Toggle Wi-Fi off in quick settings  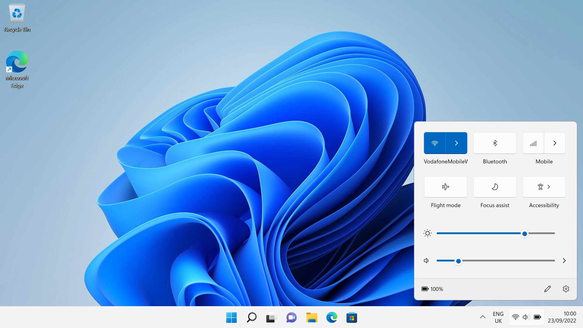[x=435, y=143]
